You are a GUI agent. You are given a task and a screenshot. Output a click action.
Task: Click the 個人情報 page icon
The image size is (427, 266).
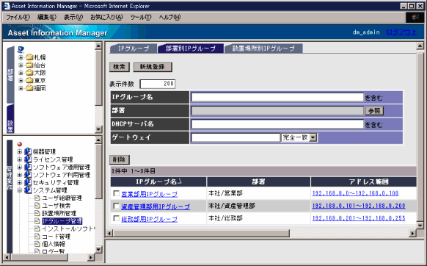pos(37,244)
